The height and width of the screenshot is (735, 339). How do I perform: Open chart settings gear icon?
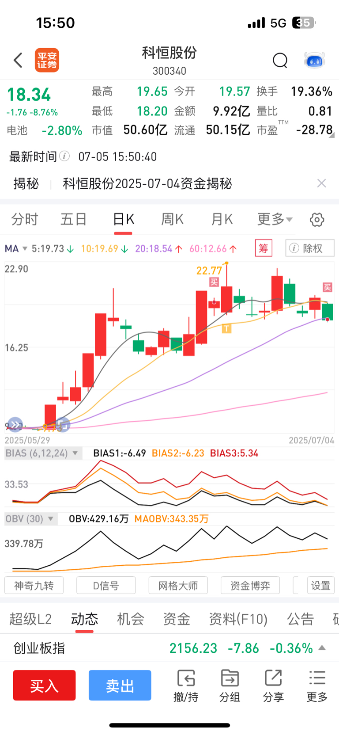click(317, 219)
